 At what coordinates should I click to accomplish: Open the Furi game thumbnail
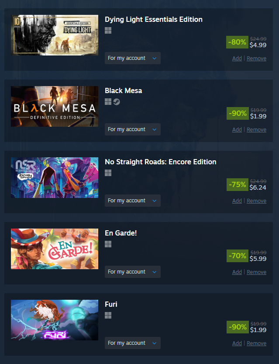point(55,320)
